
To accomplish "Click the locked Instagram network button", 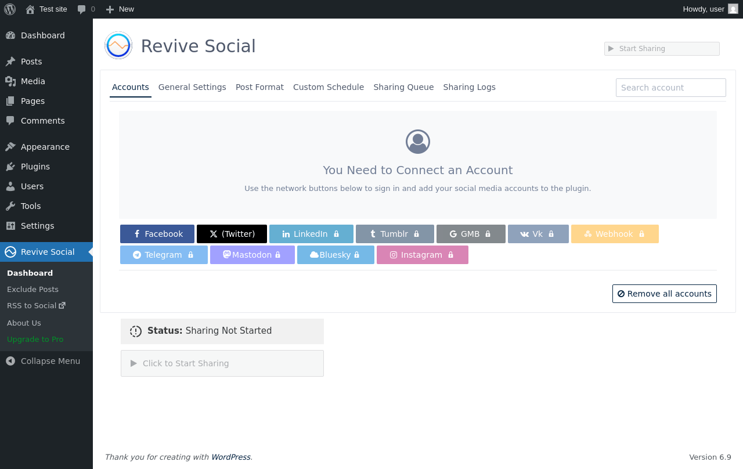I will click(422, 255).
